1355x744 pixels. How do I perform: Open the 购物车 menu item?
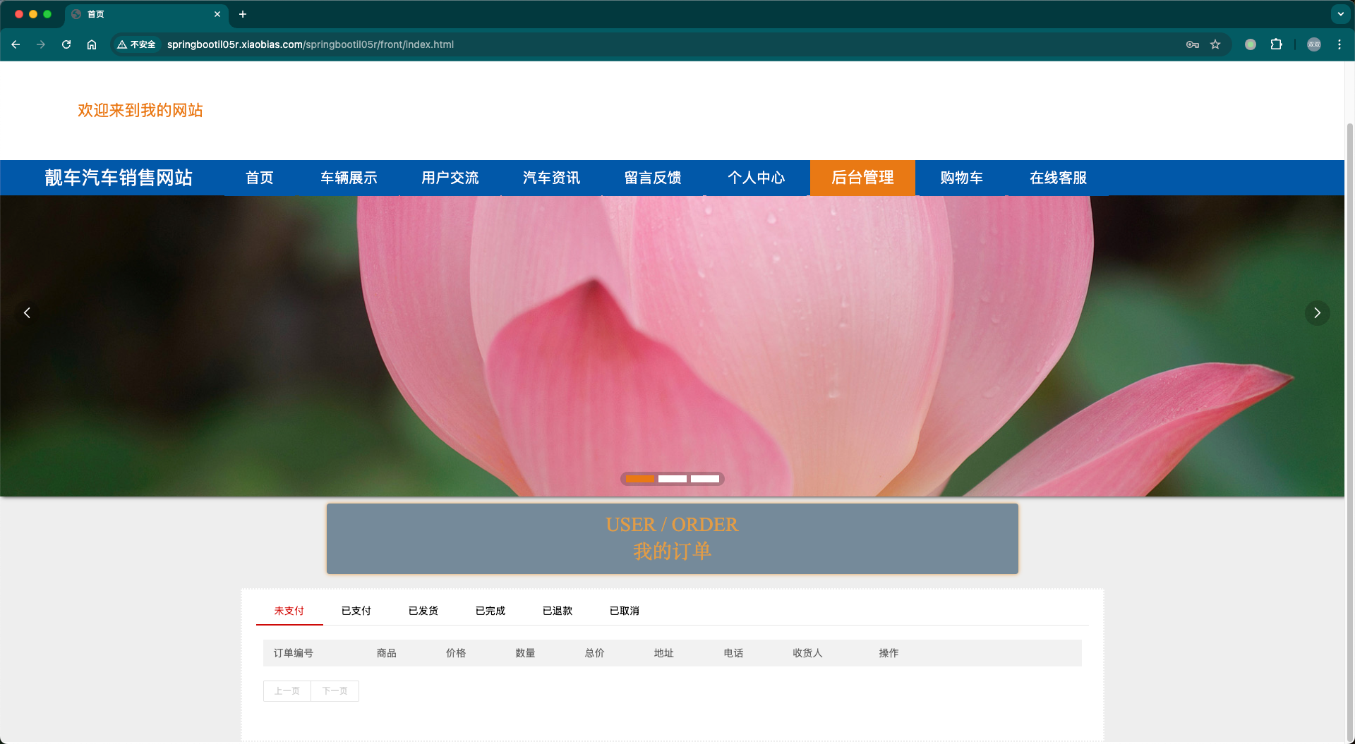tap(961, 178)
